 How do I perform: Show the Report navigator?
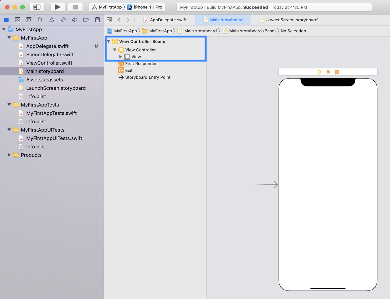97,20
